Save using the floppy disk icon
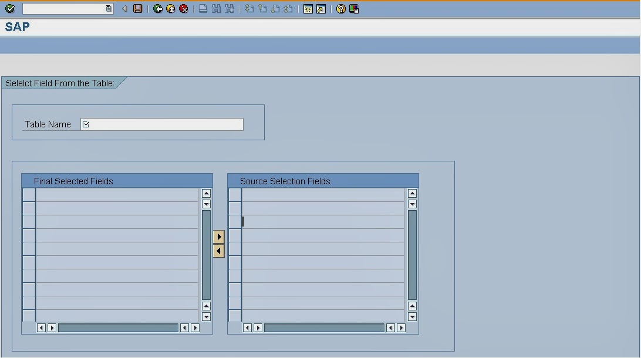The width and height of the screenshot is (641, 358). [137, 9]
